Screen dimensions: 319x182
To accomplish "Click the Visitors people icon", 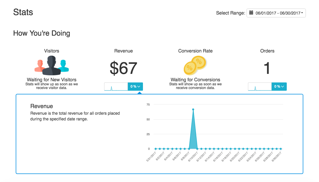I will 52,65.
